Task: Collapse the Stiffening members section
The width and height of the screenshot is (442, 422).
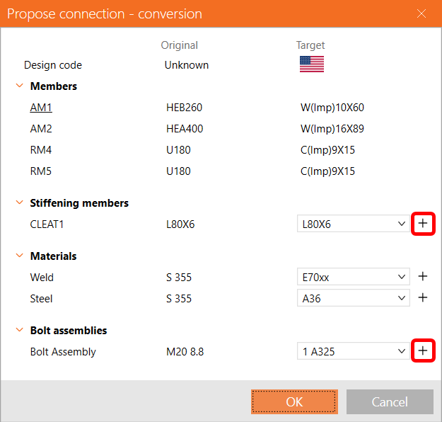Action: pyautogui.click(x=19, y=203)
